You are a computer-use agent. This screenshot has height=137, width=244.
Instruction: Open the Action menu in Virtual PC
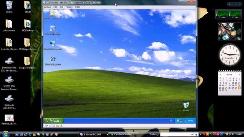47,7
